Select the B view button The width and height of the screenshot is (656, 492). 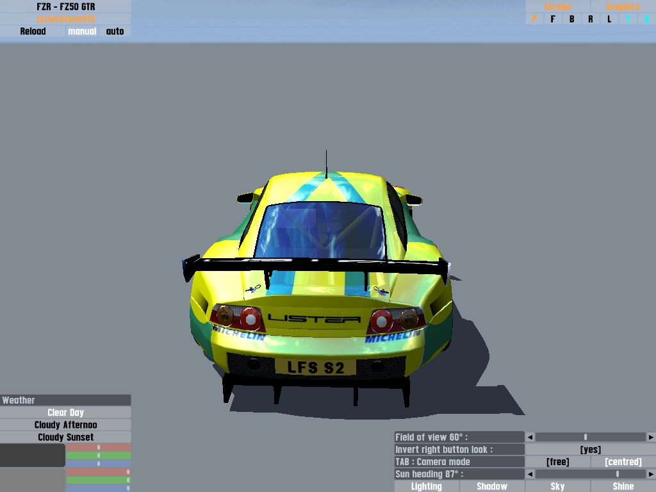click(571, 19)
